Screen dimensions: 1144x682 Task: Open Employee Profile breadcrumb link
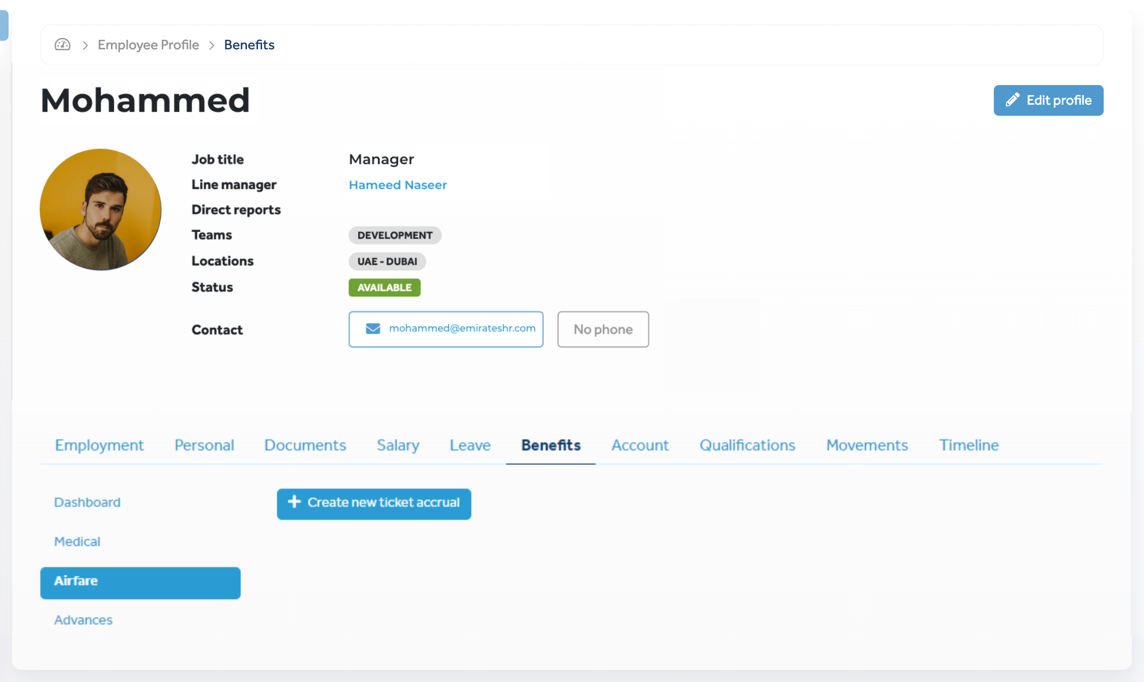148,45
